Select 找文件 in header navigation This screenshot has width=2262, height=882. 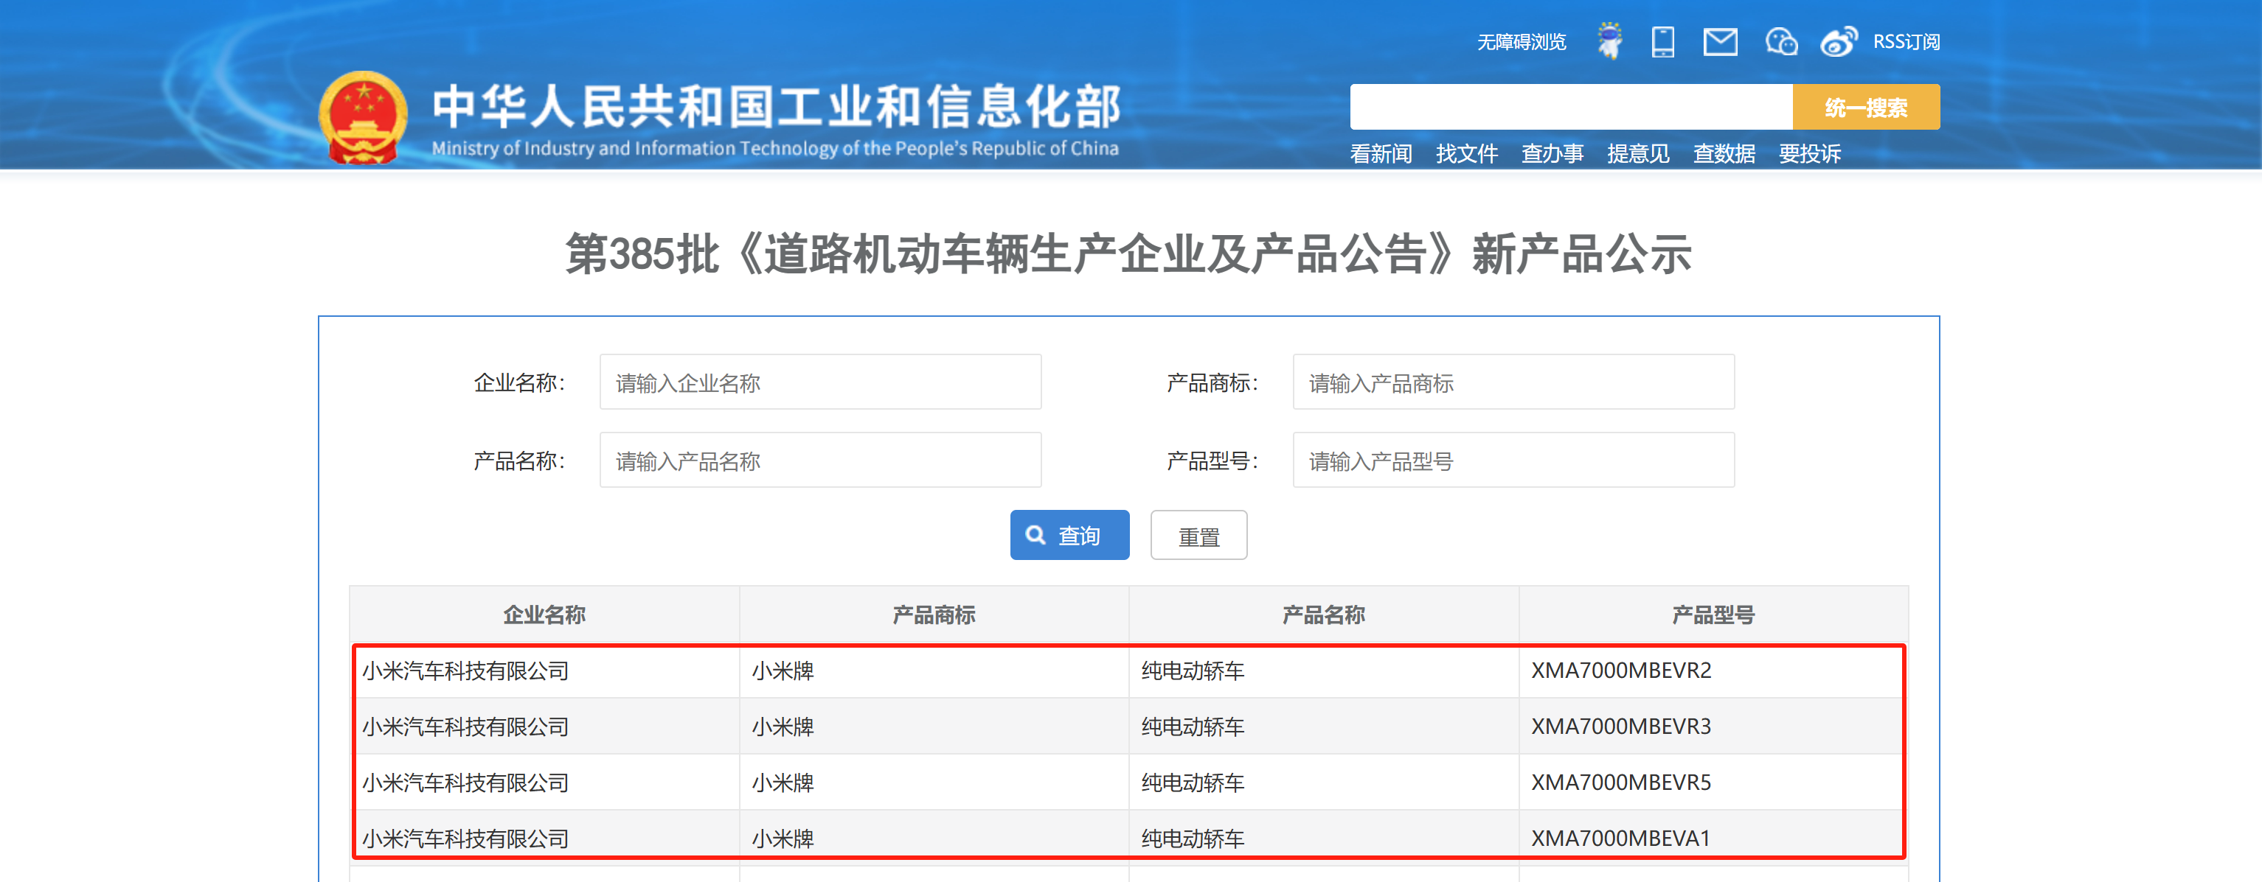pos(1466,153)
